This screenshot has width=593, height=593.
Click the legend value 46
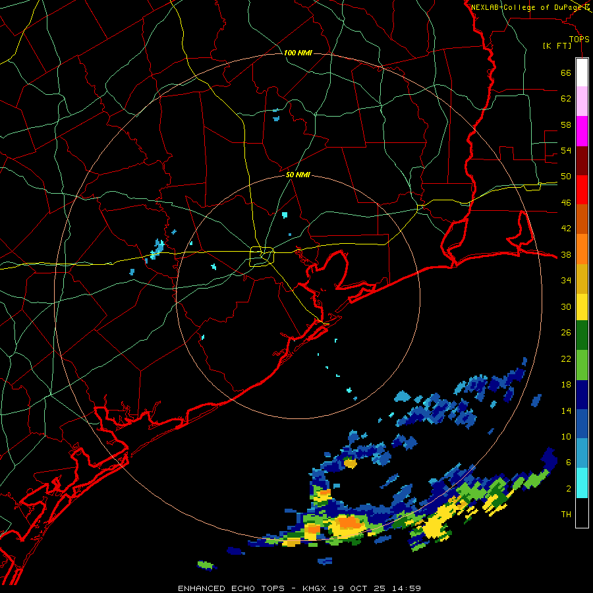pos(566,203)
